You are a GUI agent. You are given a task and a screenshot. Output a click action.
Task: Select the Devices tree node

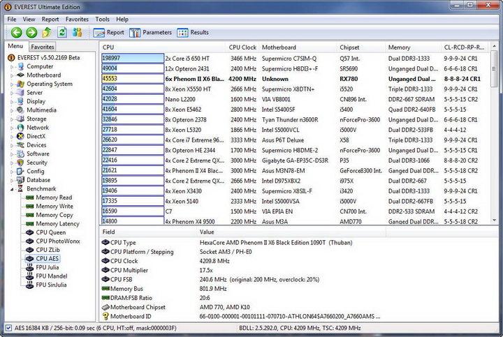click(36, 145)
